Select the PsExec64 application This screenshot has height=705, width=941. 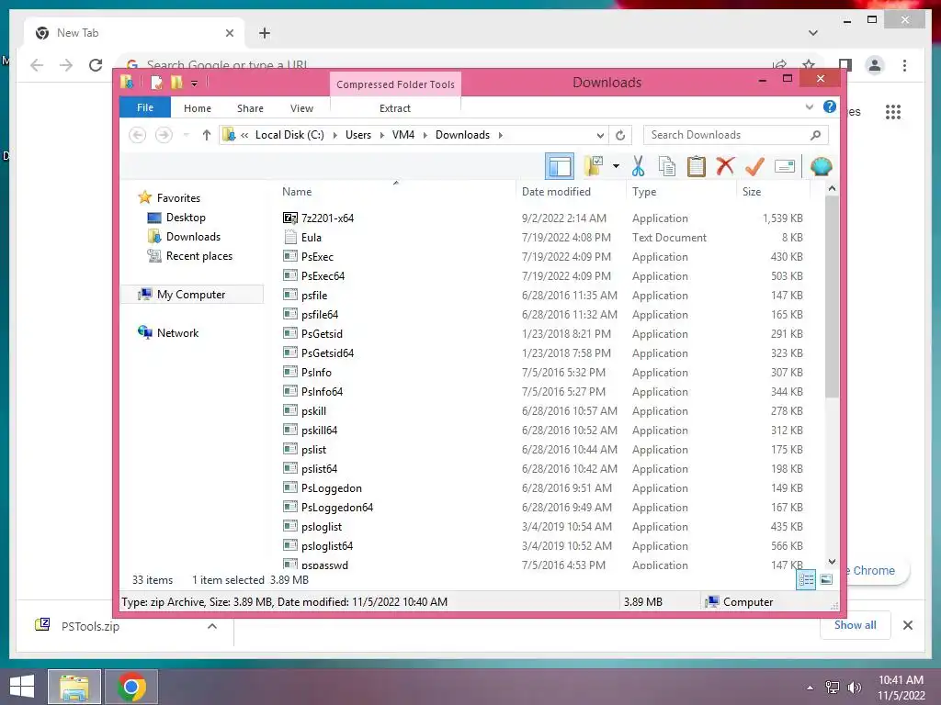[x=323, y=275]
